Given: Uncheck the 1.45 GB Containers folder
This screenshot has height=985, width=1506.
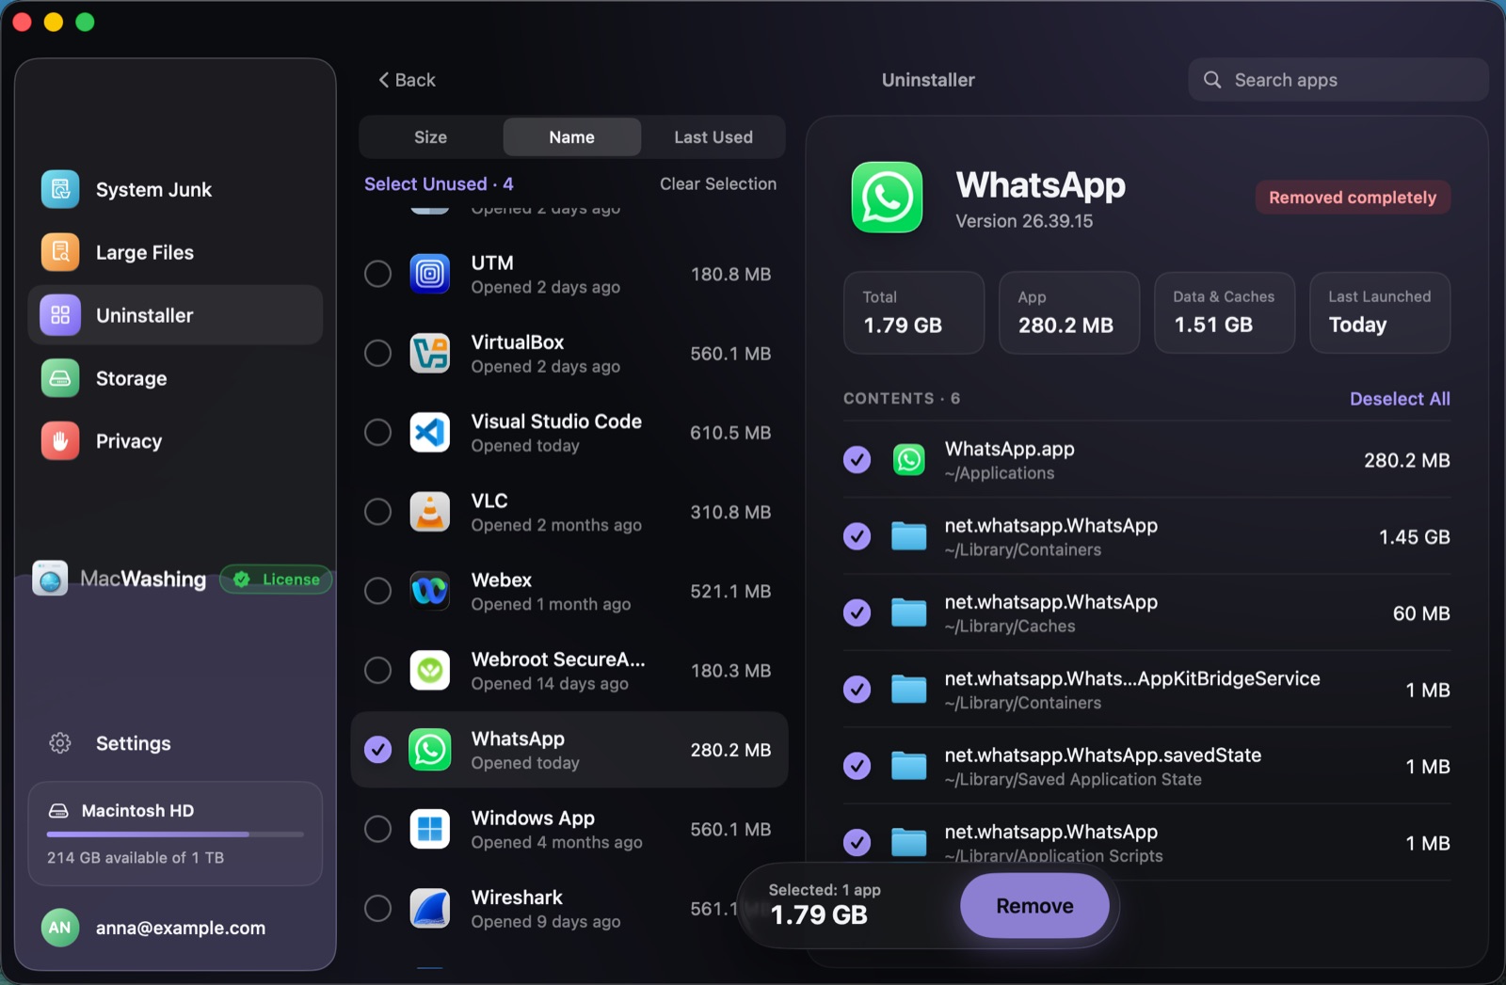Looking at the screenshot, I should click(x=857, y=536).
